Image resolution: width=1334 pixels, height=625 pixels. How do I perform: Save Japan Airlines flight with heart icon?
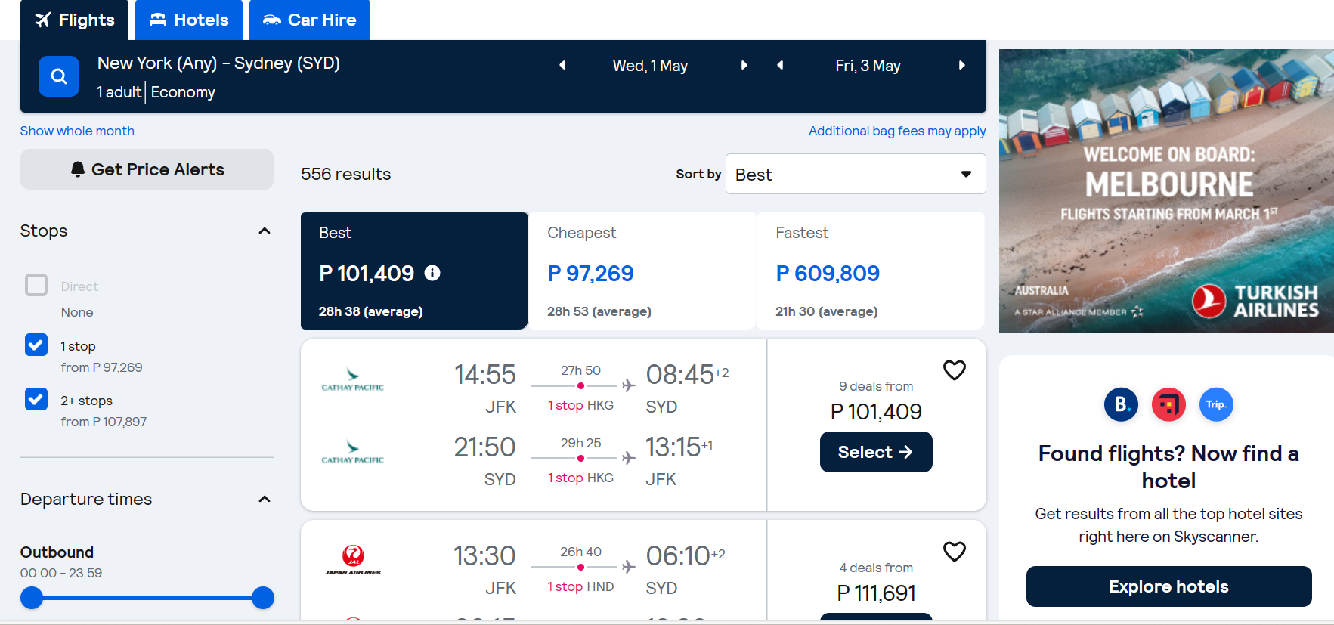click(955, 552)
